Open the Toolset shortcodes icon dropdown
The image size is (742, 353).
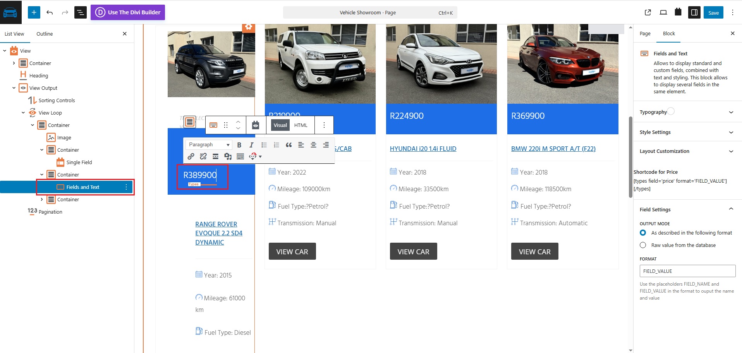tap(255, 156)
